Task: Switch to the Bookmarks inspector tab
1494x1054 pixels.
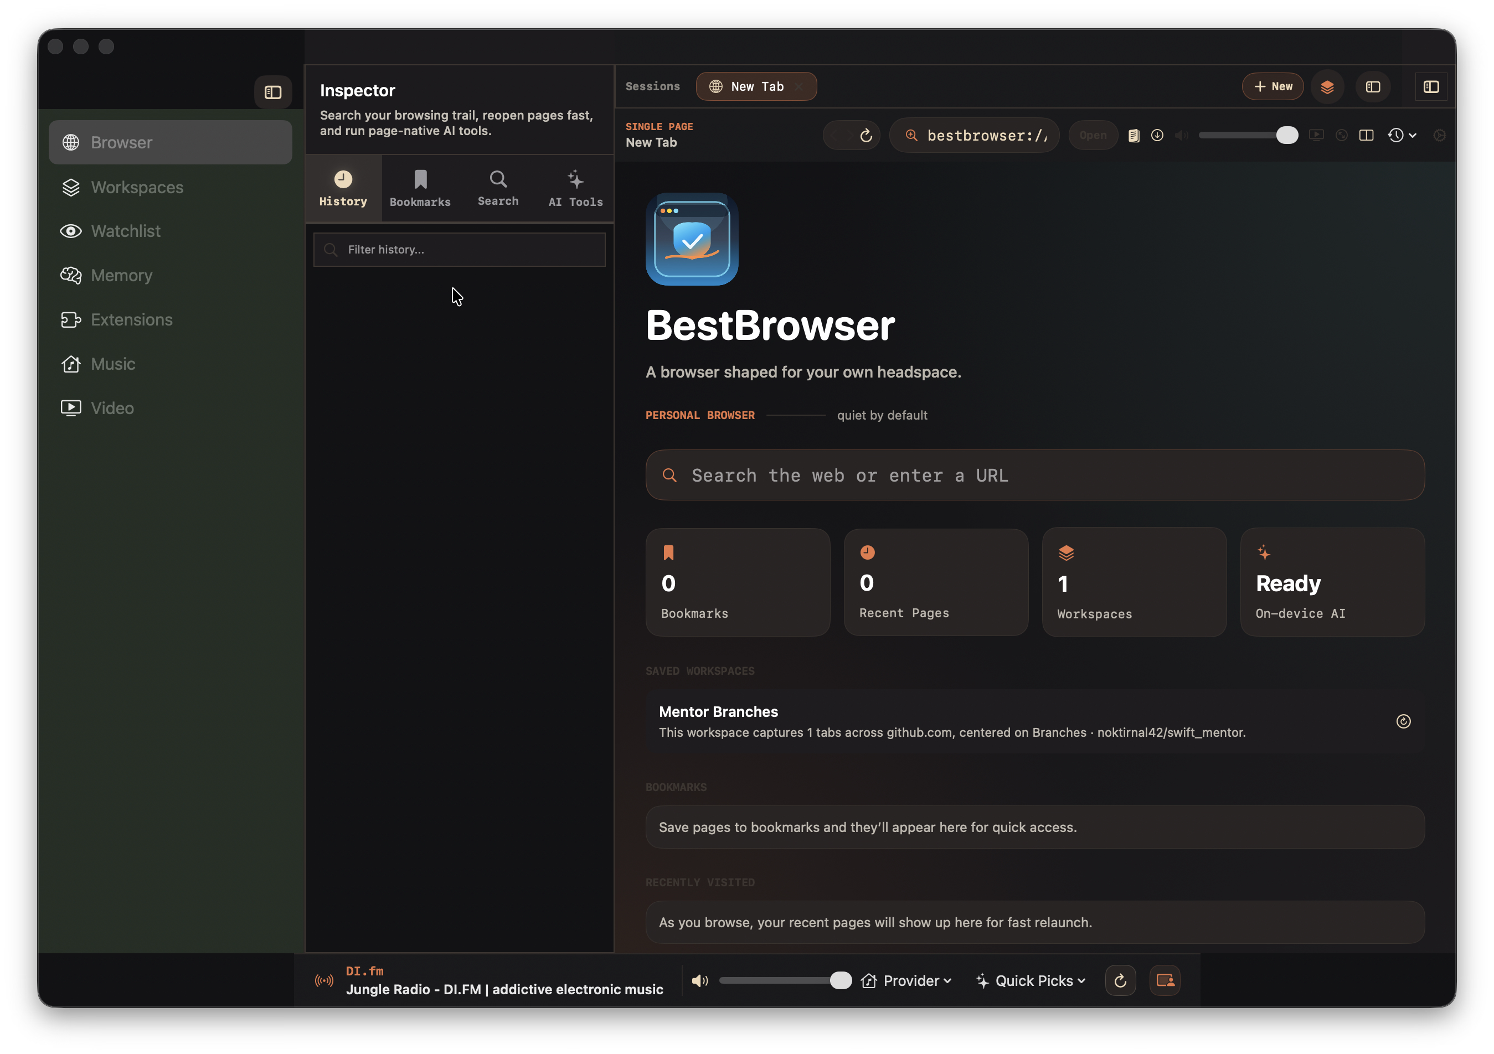Action: 420,189
